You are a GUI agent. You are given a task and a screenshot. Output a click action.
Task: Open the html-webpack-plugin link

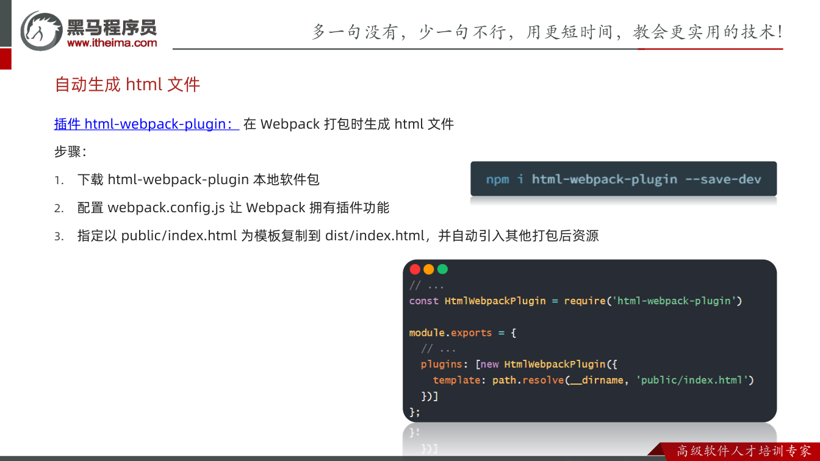point(146,124)
